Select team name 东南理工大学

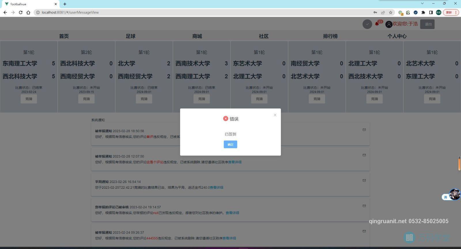tap(20, 63)
